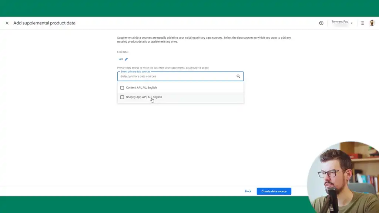The image size is (379, 213).
Task: Open your Google profile avatar
Action: (372, 23)
